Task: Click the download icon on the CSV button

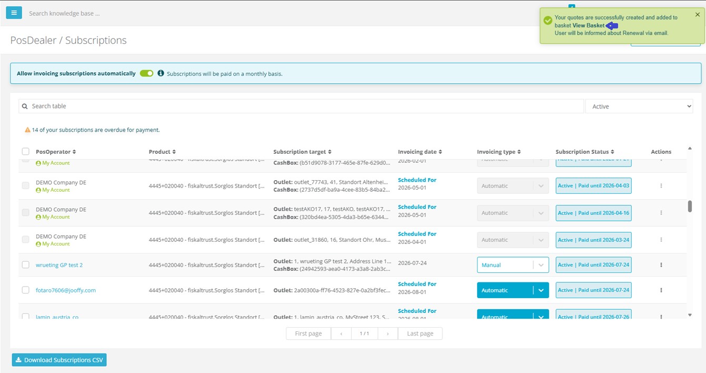Action: (x=17, y=360)
